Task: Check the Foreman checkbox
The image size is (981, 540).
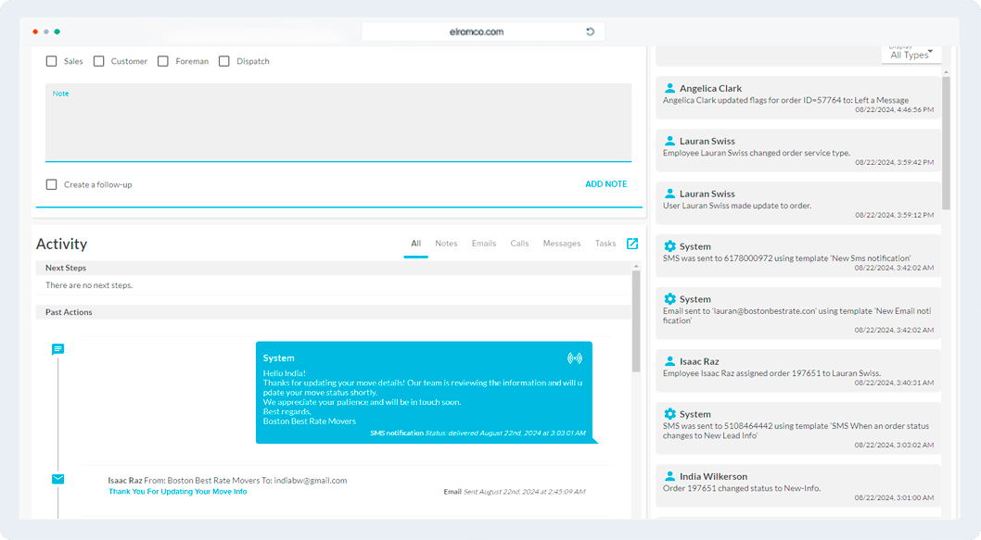Action: tap(163, 61)
